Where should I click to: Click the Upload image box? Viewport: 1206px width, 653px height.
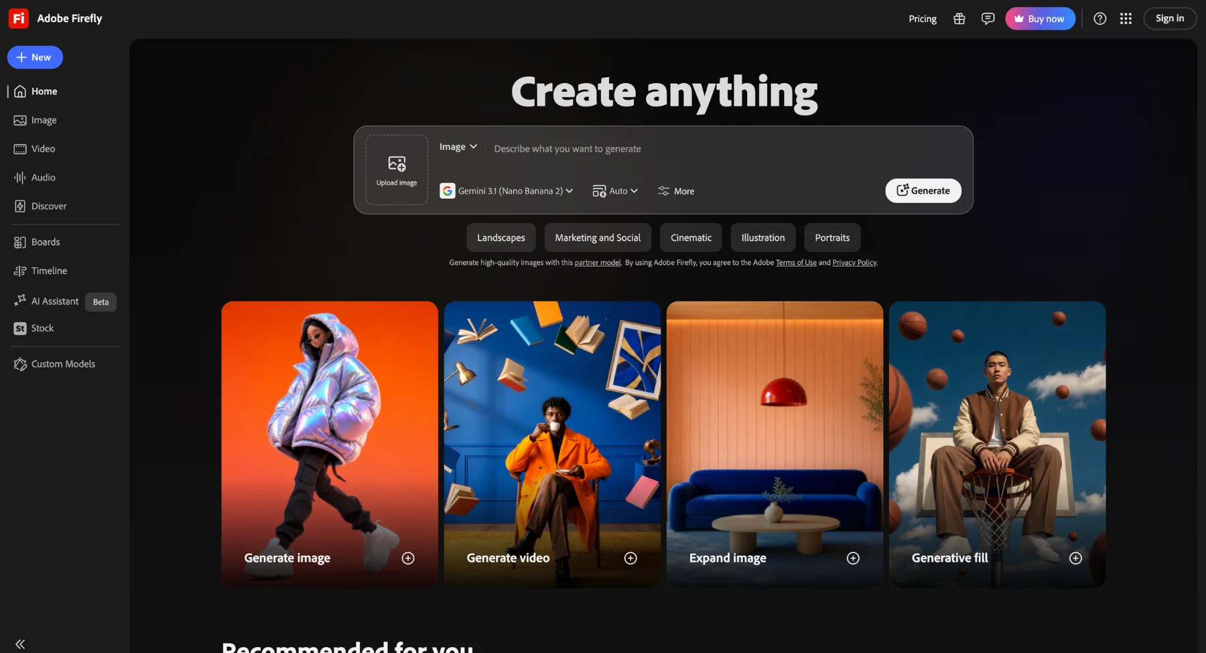(397, 170)
